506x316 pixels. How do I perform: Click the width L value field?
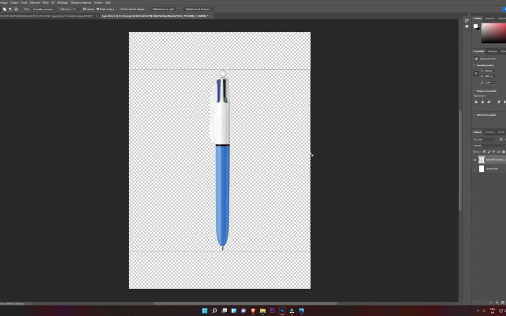click(x=489, y=71)
